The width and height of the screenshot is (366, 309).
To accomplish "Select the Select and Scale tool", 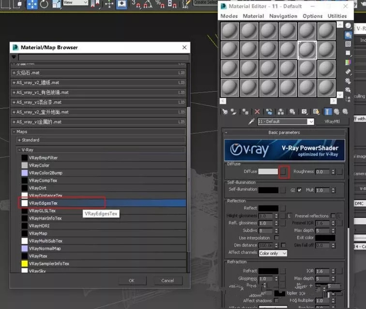I will click(x=57, y=4).
